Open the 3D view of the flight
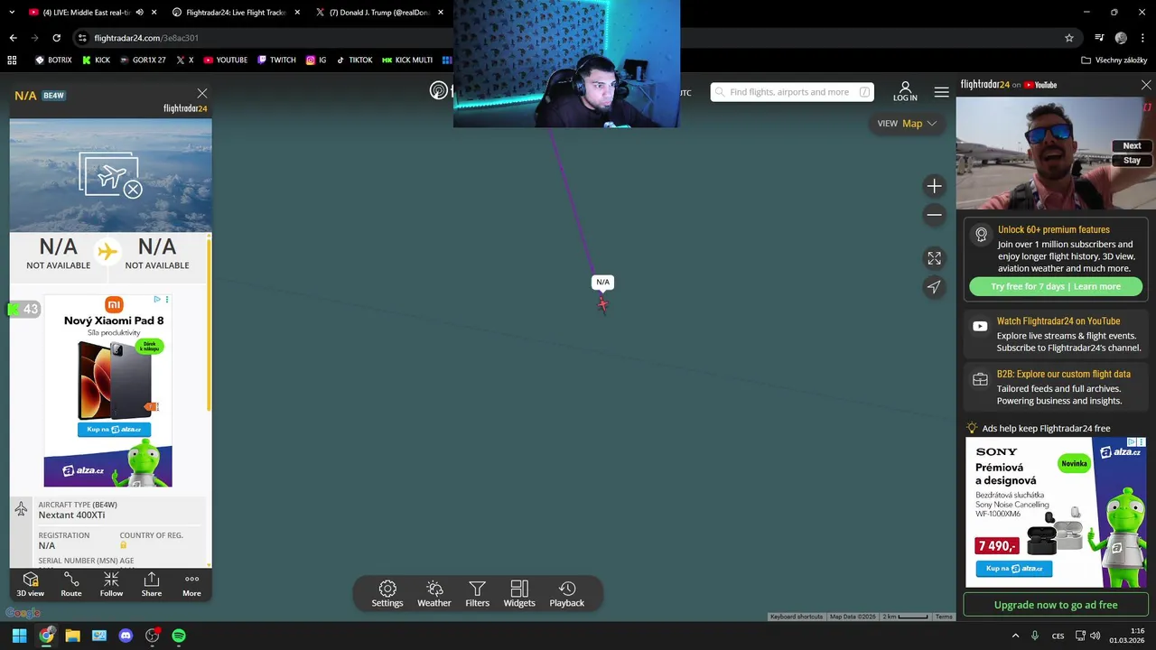This screenshot has width=1156, height=650. 30,584
